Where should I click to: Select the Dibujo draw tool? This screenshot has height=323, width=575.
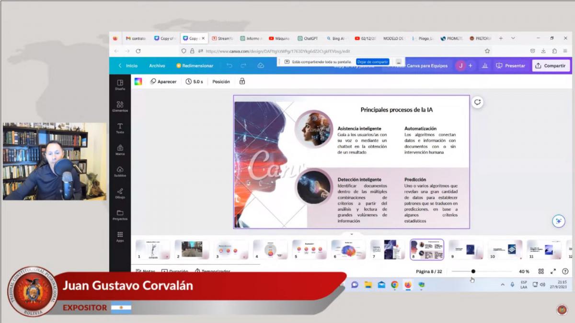(x=120, y=193)
